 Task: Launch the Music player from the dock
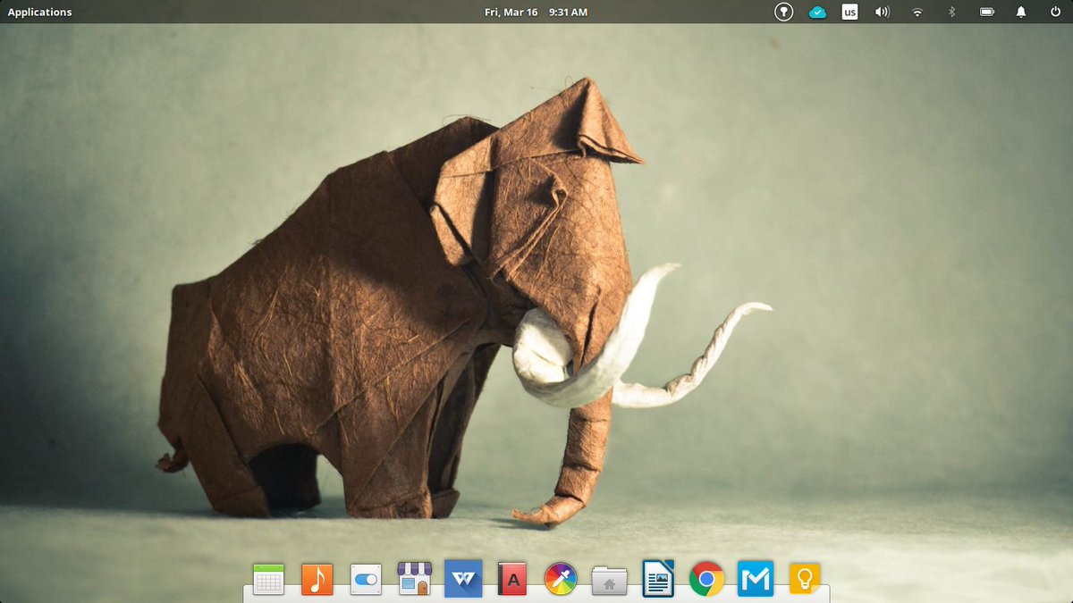pyautogui.click(x=317, y=580)
